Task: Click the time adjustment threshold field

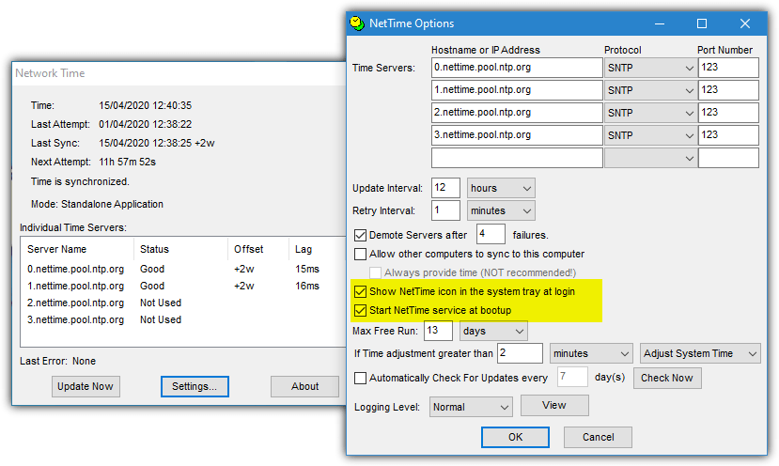Action: click(520, 353)
